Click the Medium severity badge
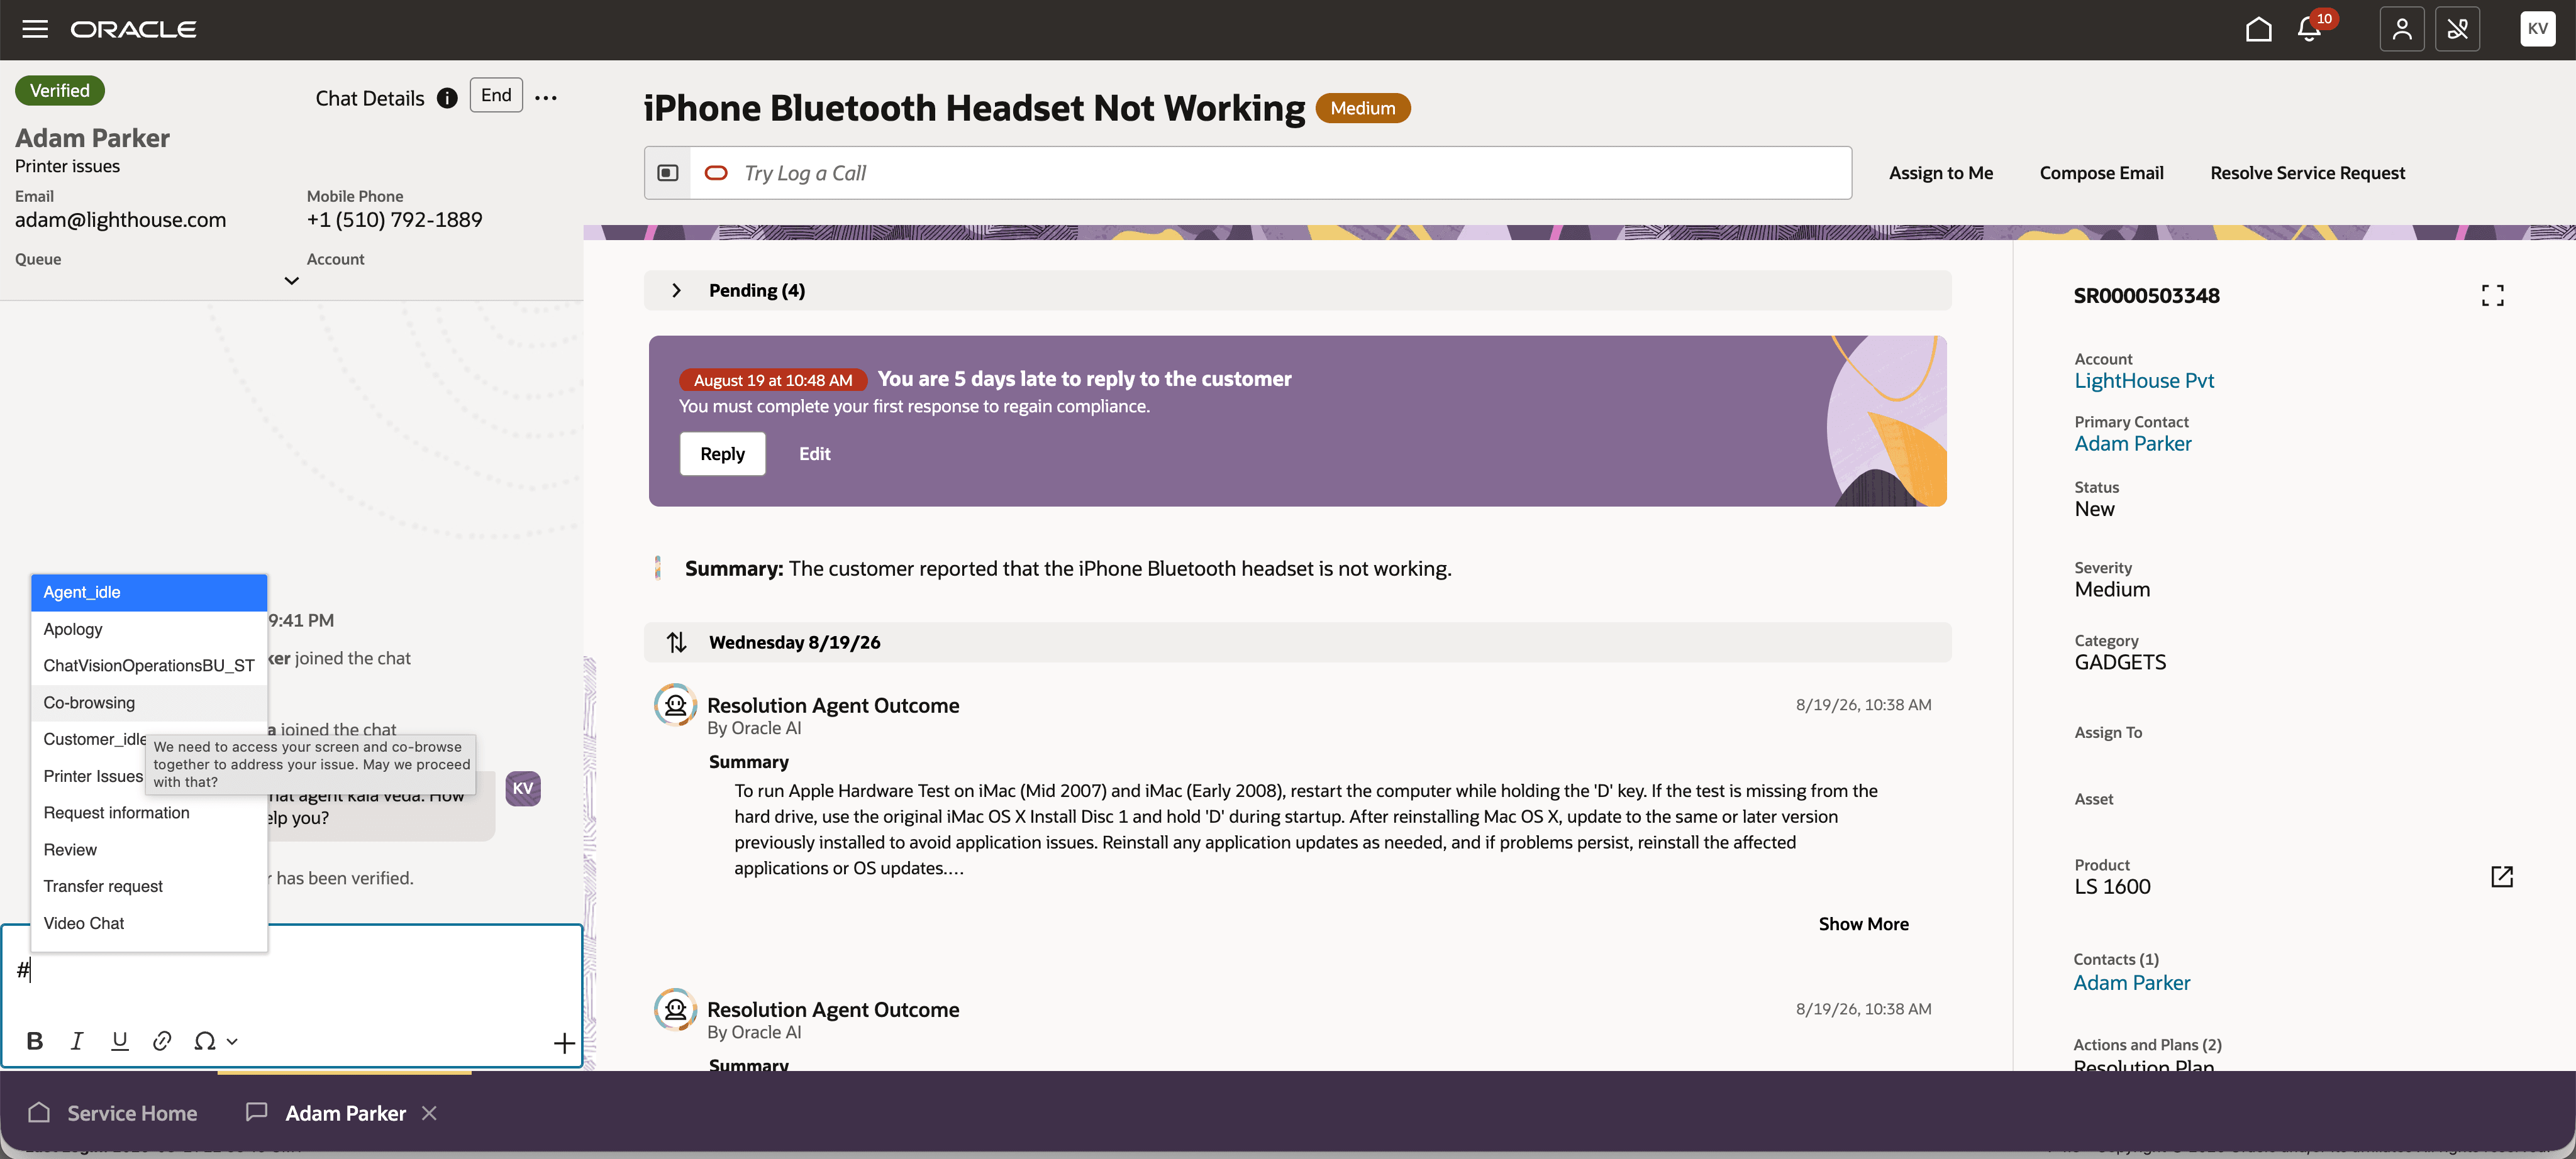Screen dimensions: 2576x1159 point(1362,108)
